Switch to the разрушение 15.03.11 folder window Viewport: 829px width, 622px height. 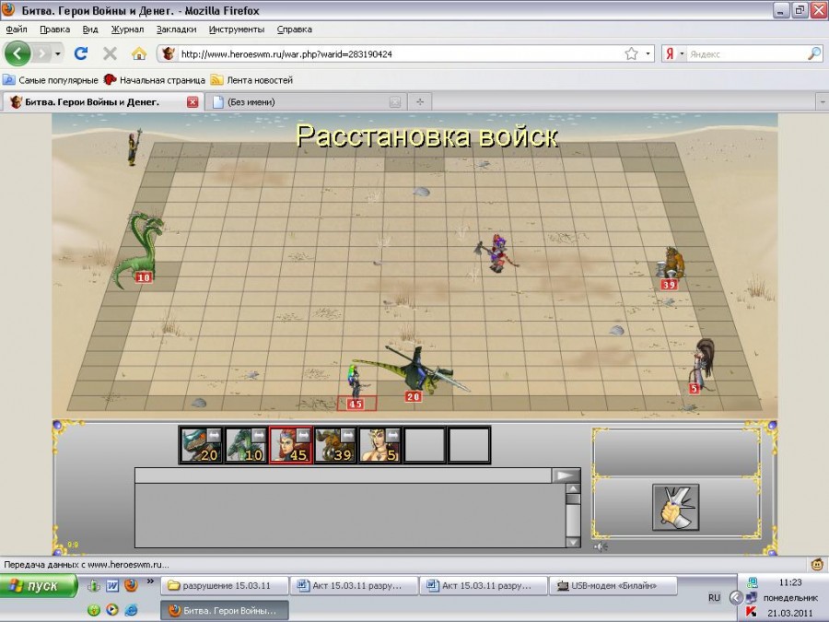225,586
